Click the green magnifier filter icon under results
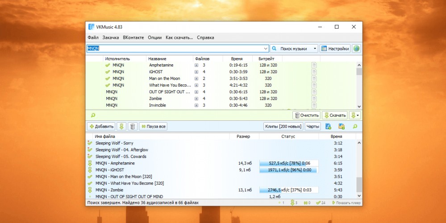Image resolution: width=446 pixels, height=223 pixels. pos(93,115)
